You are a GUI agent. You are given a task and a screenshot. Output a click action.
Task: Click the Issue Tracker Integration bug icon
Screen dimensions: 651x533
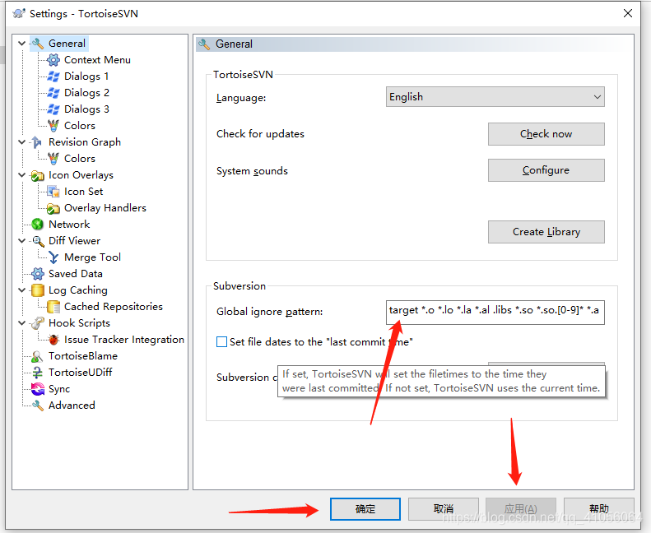point(53,340)
